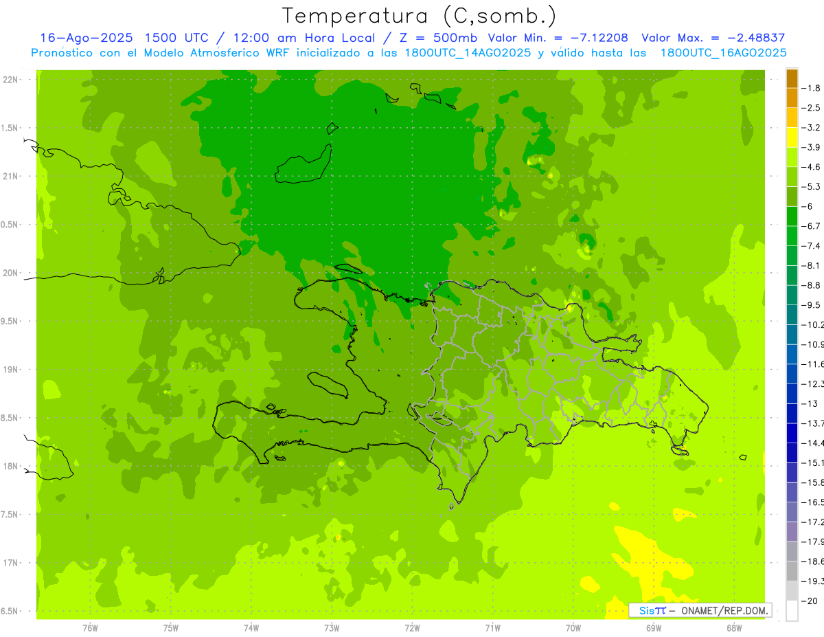Click the '-7.4' colorbar label
Viewport: 824px width, 637px height.
tap(812, 245)
